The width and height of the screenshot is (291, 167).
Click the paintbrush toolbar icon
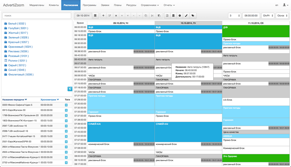(186, 16)
